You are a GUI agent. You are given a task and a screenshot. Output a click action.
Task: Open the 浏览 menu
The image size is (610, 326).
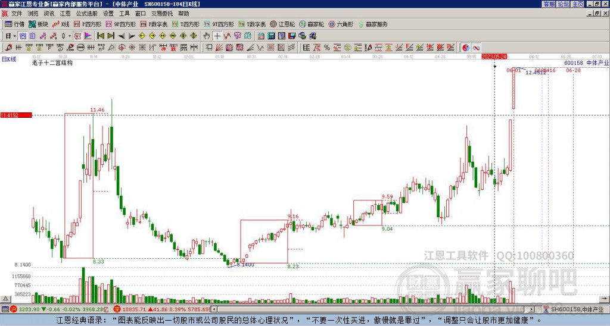pos(33,14)
